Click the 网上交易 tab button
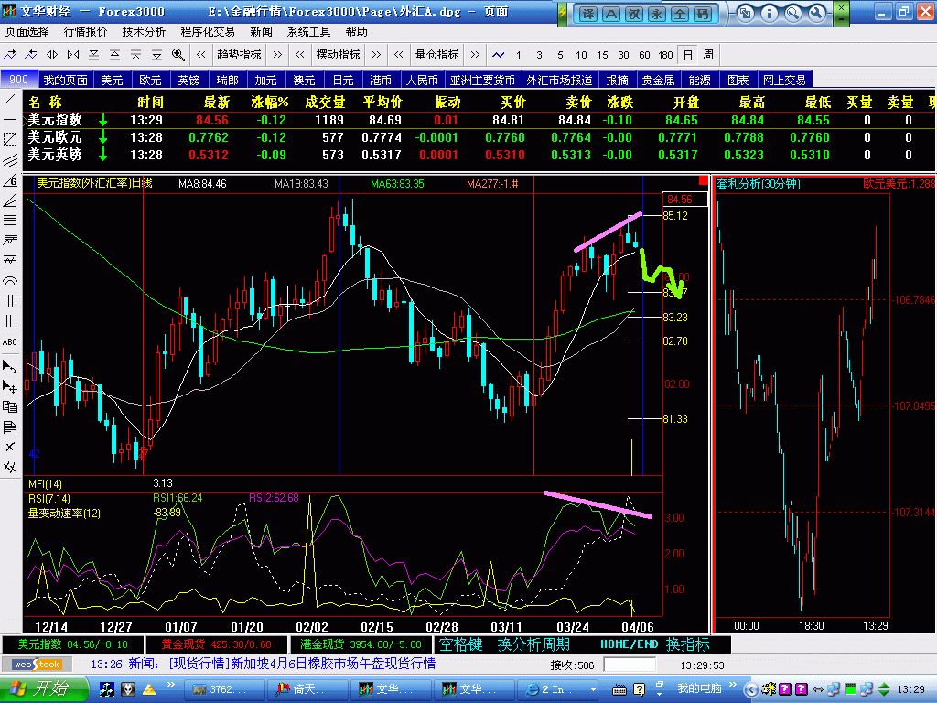Image resolution: width=937 pixels, height=703 pixels. pyautogui.click(x=784, y=80)
